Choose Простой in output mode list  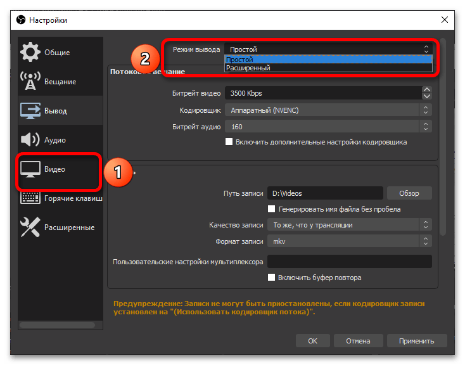pos(328,60)
